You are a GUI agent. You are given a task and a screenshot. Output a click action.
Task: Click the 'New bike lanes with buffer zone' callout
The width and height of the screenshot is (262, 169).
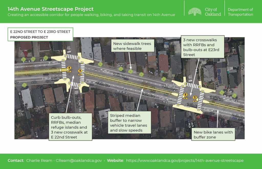pyautogui.click(x=213, y=135)
